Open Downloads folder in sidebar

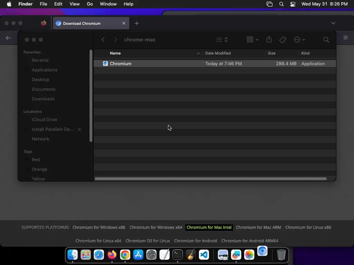[x=43, y=99]
